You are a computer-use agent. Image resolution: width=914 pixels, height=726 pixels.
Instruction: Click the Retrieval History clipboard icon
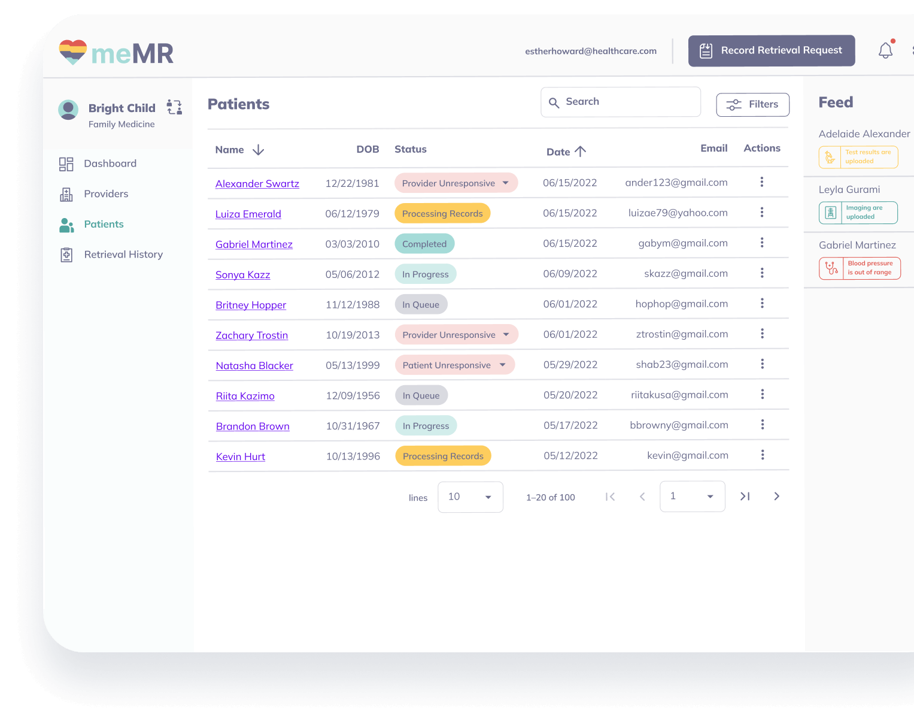pyautogui.click(x=66, y=255)
